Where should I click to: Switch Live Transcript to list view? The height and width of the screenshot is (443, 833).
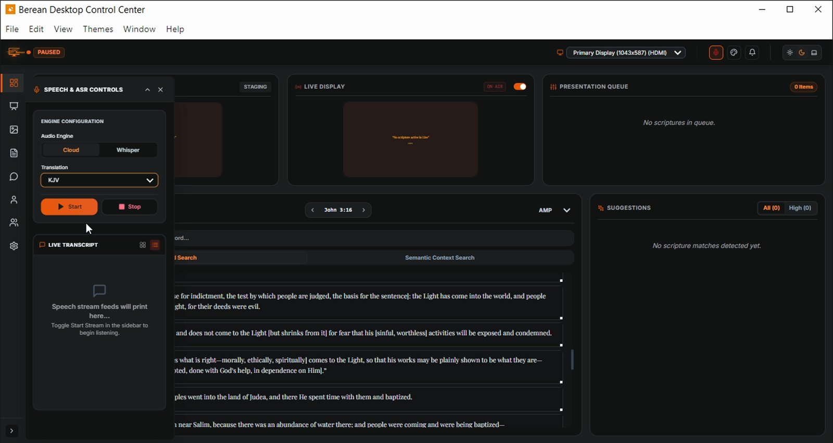(155, 245)
